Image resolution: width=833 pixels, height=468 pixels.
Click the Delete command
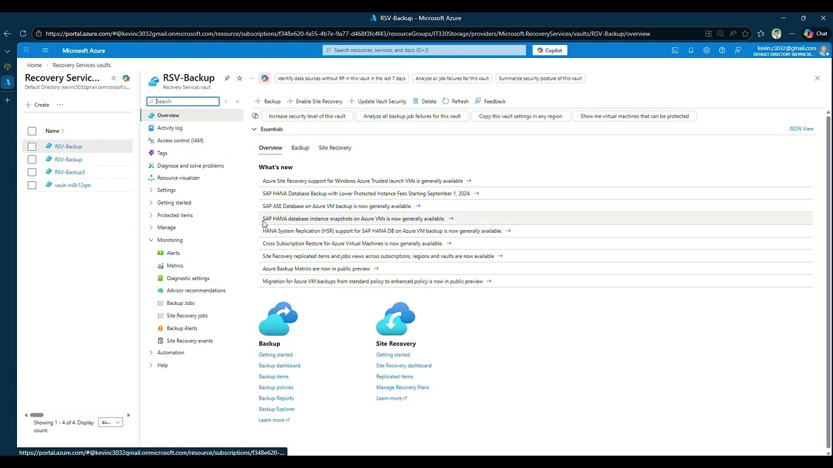(425, 101)
